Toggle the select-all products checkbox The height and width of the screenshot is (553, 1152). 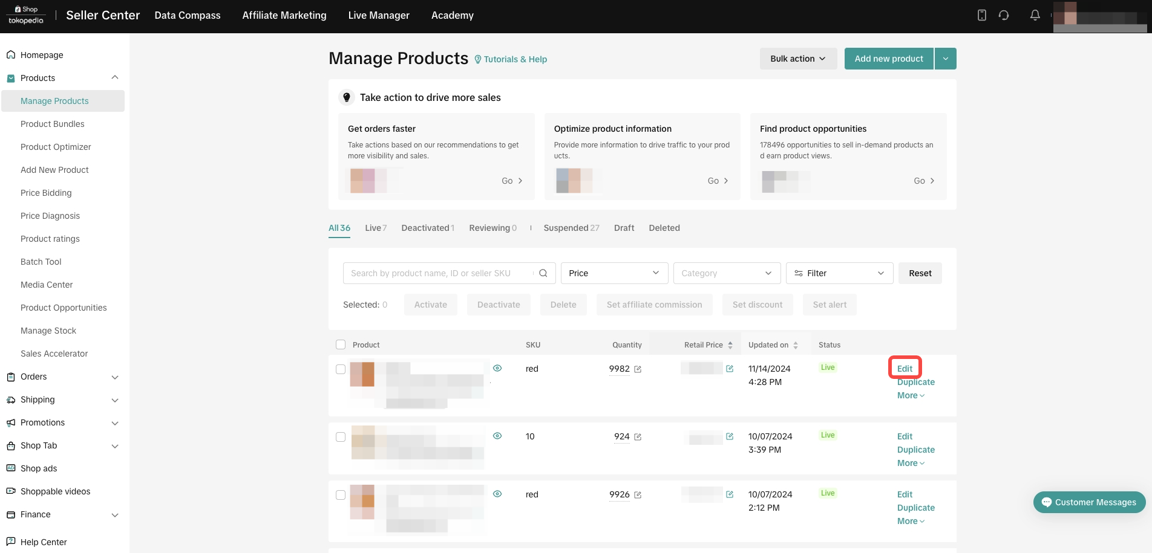[341, 344]
